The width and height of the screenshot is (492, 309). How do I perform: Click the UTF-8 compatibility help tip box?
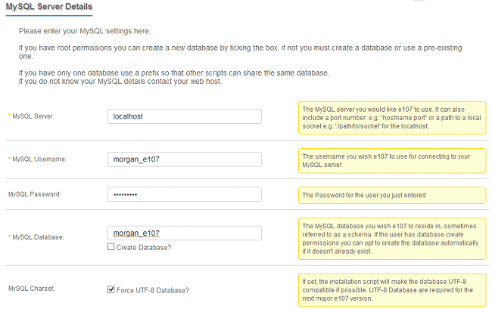click(392, 289)
